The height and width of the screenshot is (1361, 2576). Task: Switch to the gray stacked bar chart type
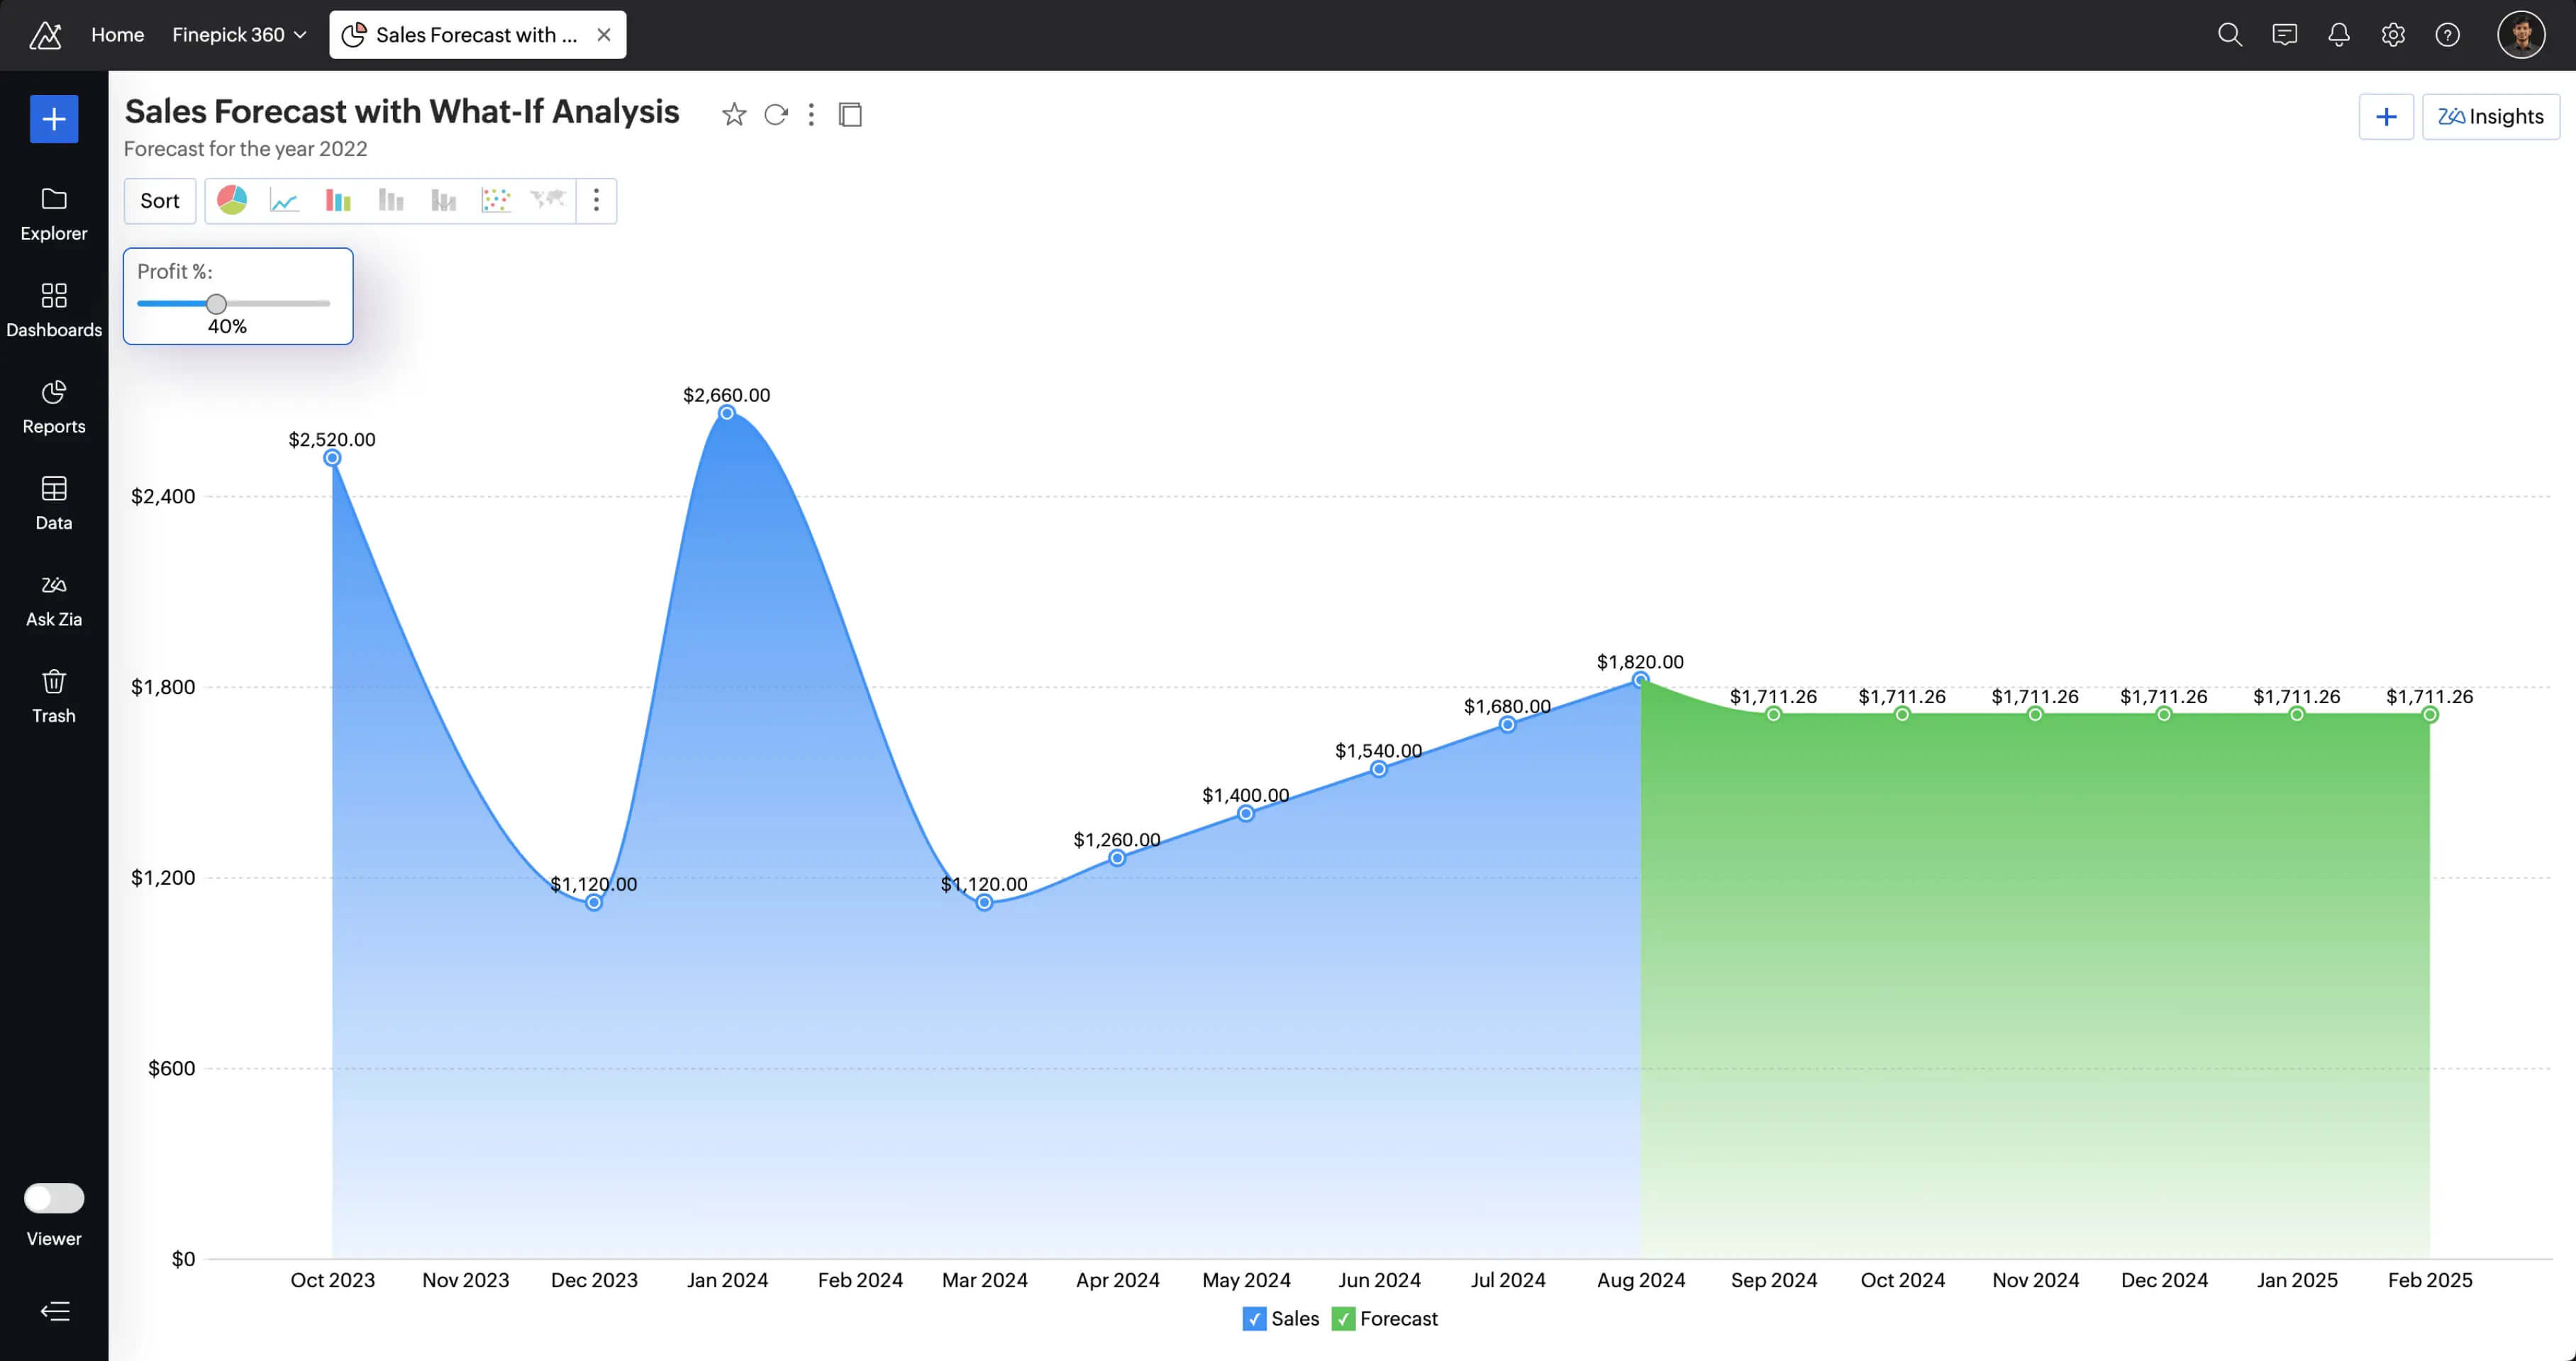(x=391, y=201)
